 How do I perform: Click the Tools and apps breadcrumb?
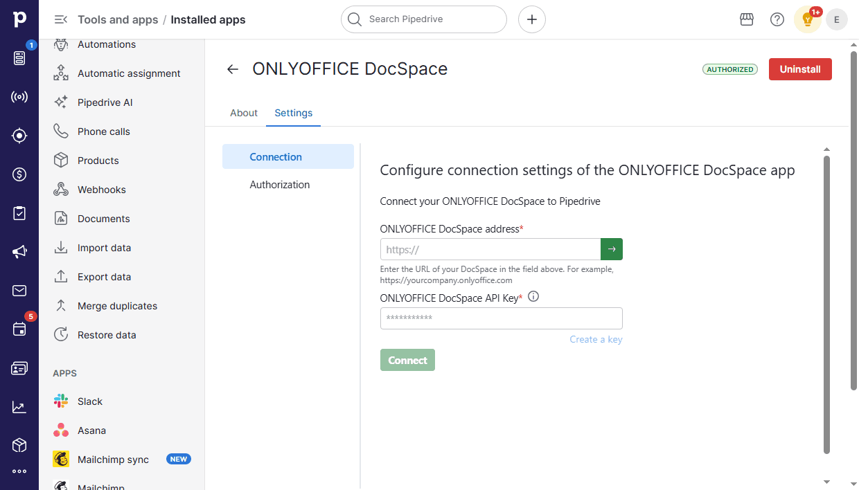(118, 19)
